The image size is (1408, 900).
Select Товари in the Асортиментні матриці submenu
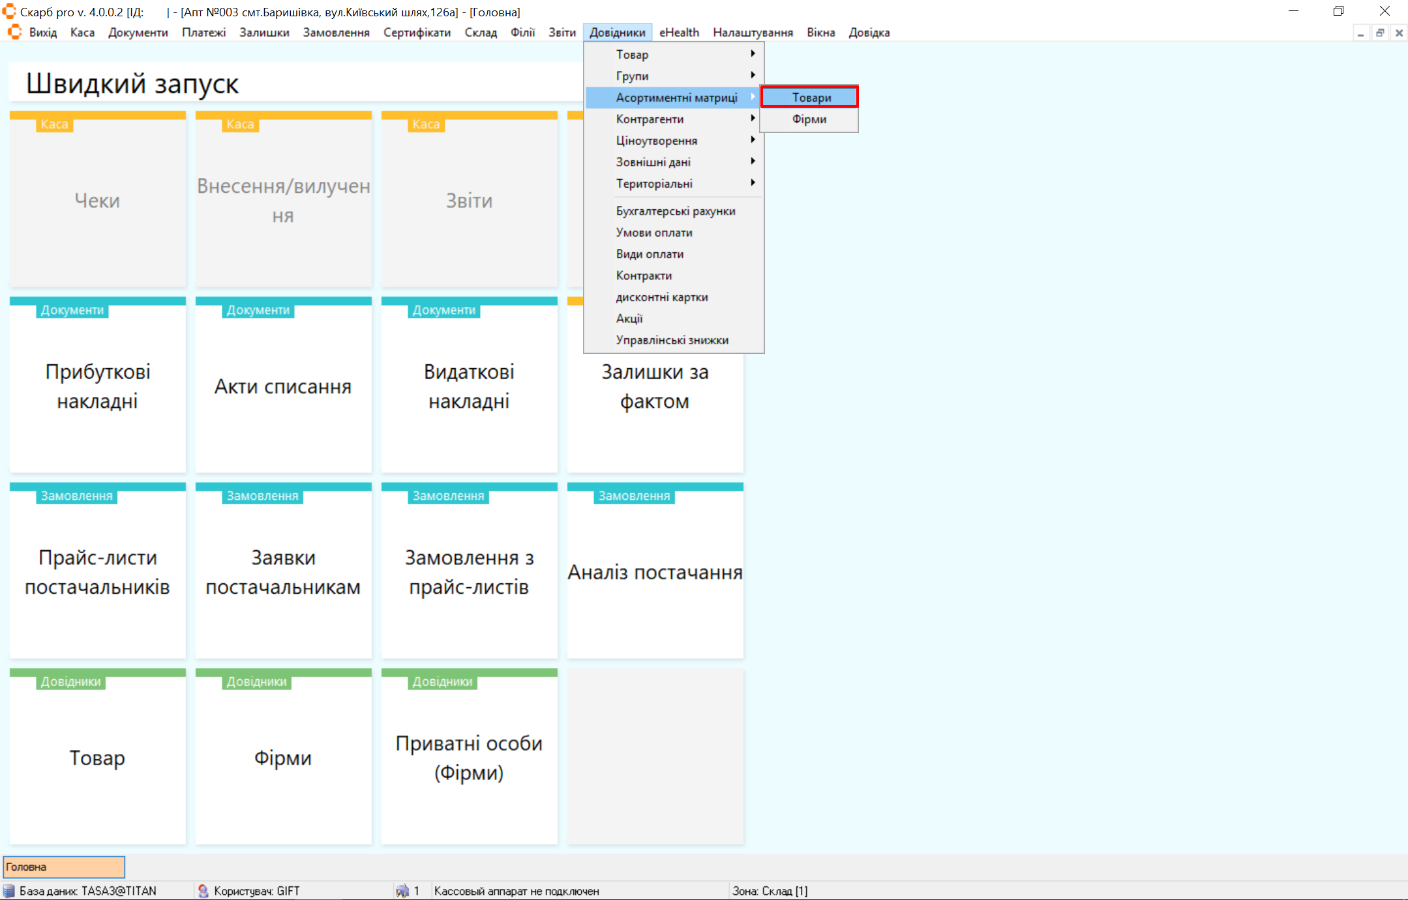point(810,97)
